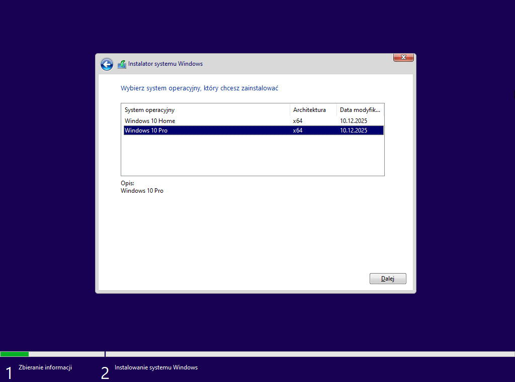
Task: Close the Windows installer dialog
Action: tap(403, 58)
